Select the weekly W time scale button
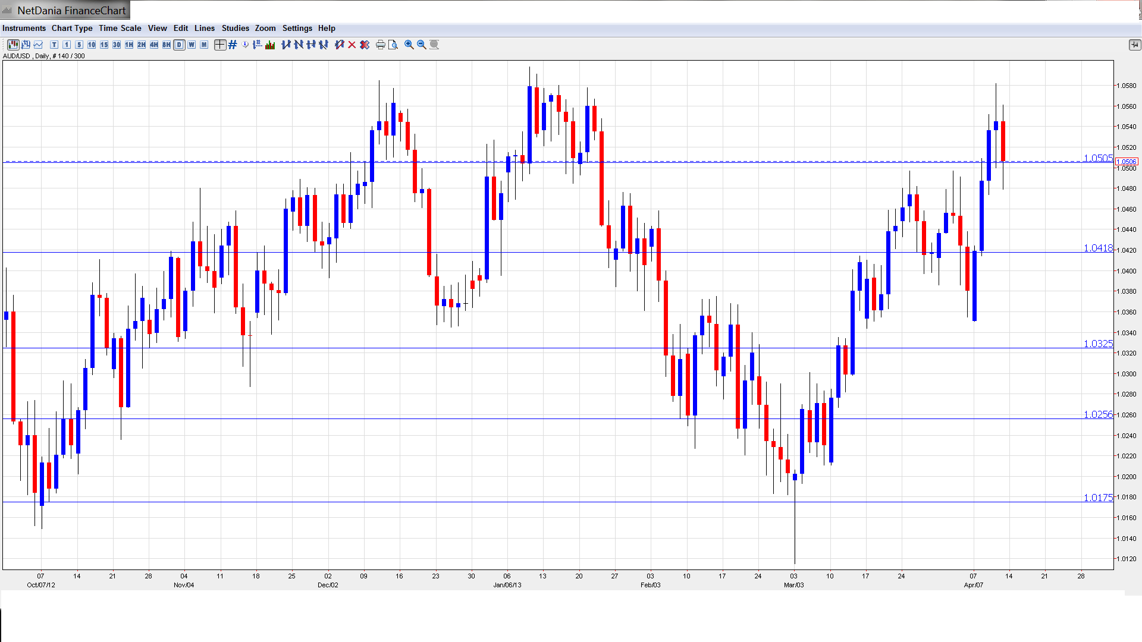1142x642 pixels. click(192, 45)
